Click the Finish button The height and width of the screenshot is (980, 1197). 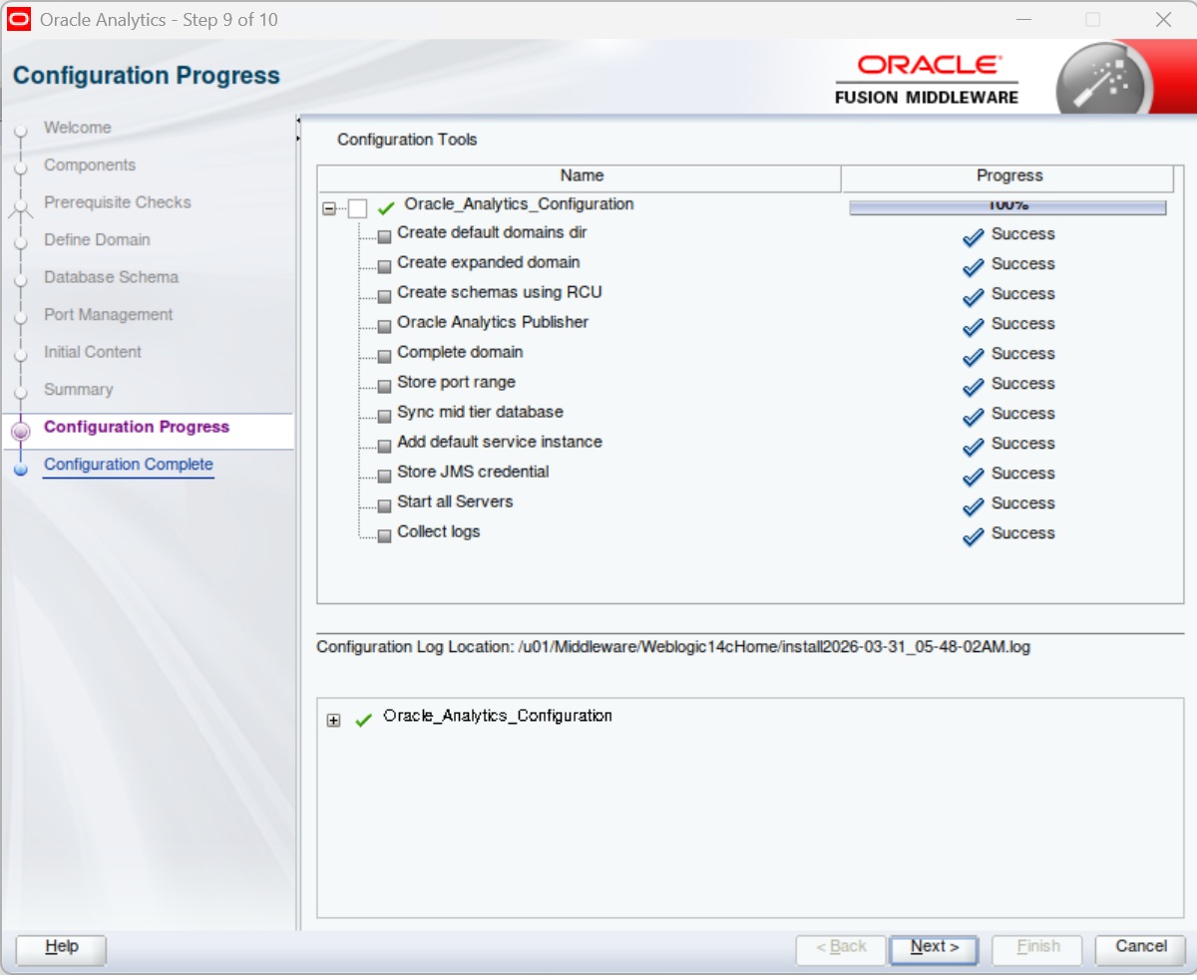click(x=1037, y=948)
